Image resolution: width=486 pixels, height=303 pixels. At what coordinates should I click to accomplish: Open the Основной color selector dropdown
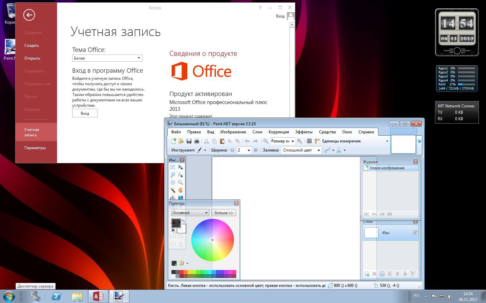coord(190,213)
